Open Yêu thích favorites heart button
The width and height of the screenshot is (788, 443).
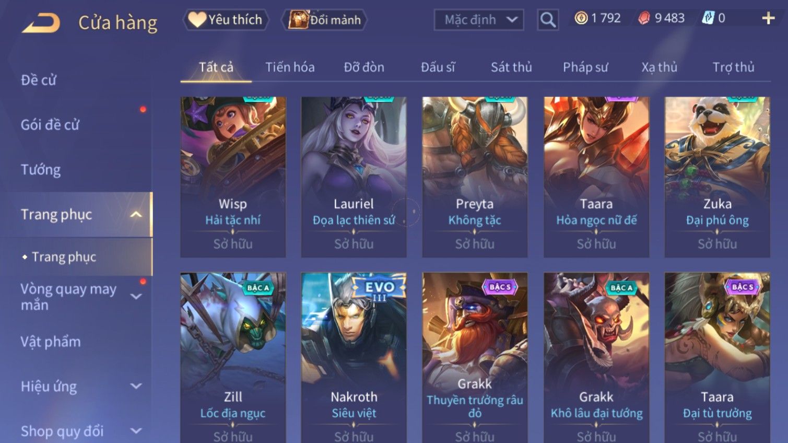click(226, 20)
